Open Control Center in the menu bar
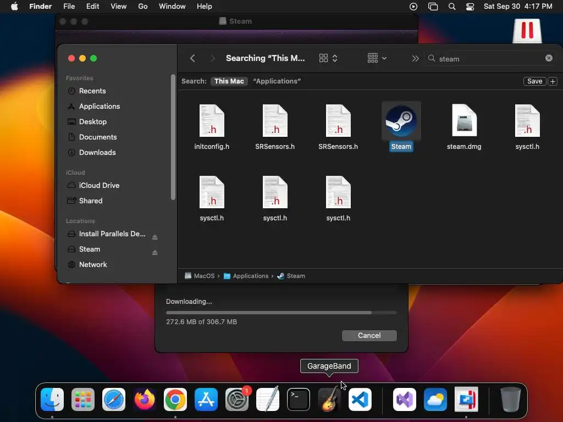 click(x=470, y=7)
